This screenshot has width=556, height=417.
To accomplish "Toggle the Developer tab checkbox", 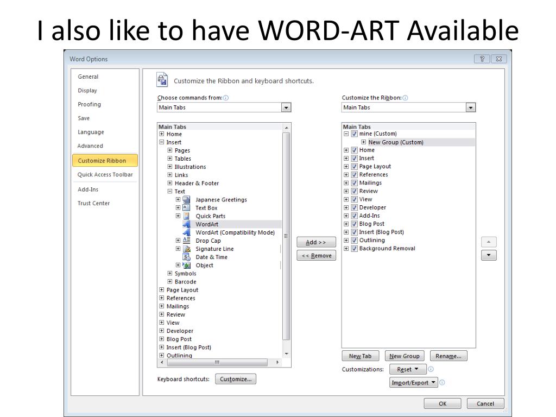I will tap(354, 207).
